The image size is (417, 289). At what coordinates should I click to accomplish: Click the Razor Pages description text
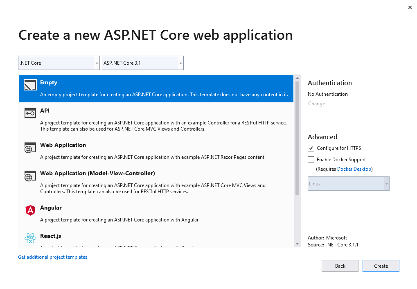[x=153, y=158]
